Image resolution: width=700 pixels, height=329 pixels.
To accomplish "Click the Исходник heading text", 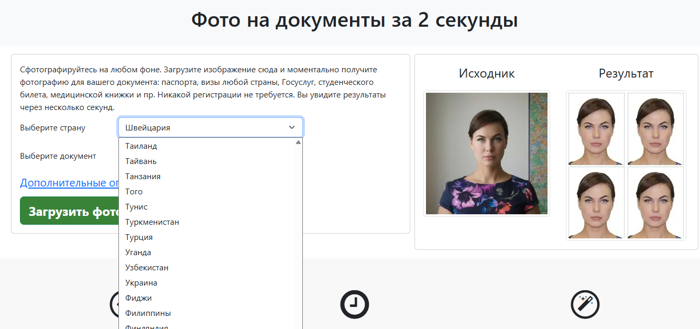I will click(487, 73).
